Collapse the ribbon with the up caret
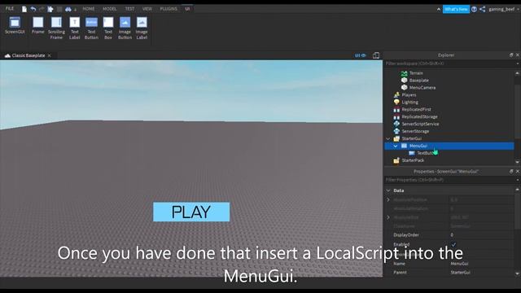Screen dimensions: 521x293 pos(439,9)
